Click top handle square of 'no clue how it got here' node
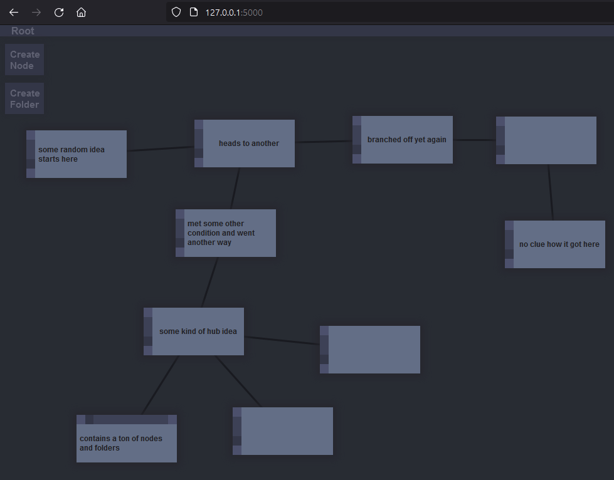Screen dimensions: 614x480 pyautogui.click(x=509, y=226)
